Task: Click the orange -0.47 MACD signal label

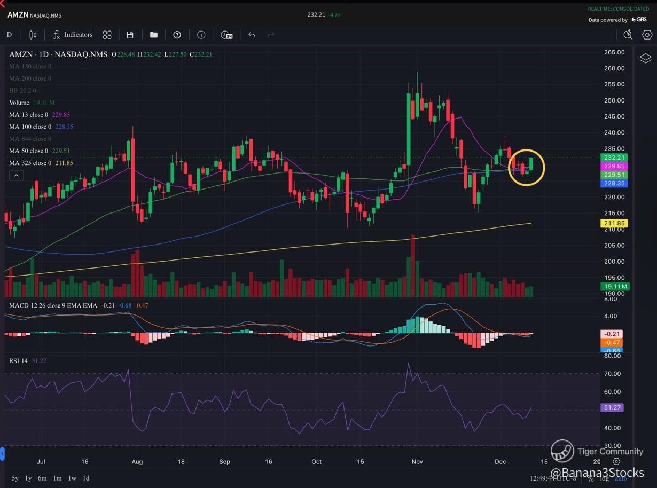Action: tap(612, 342)
